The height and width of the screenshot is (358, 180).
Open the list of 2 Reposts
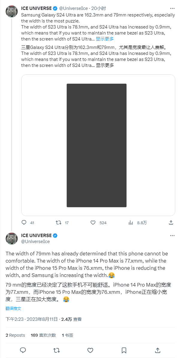tap(15, 335)
